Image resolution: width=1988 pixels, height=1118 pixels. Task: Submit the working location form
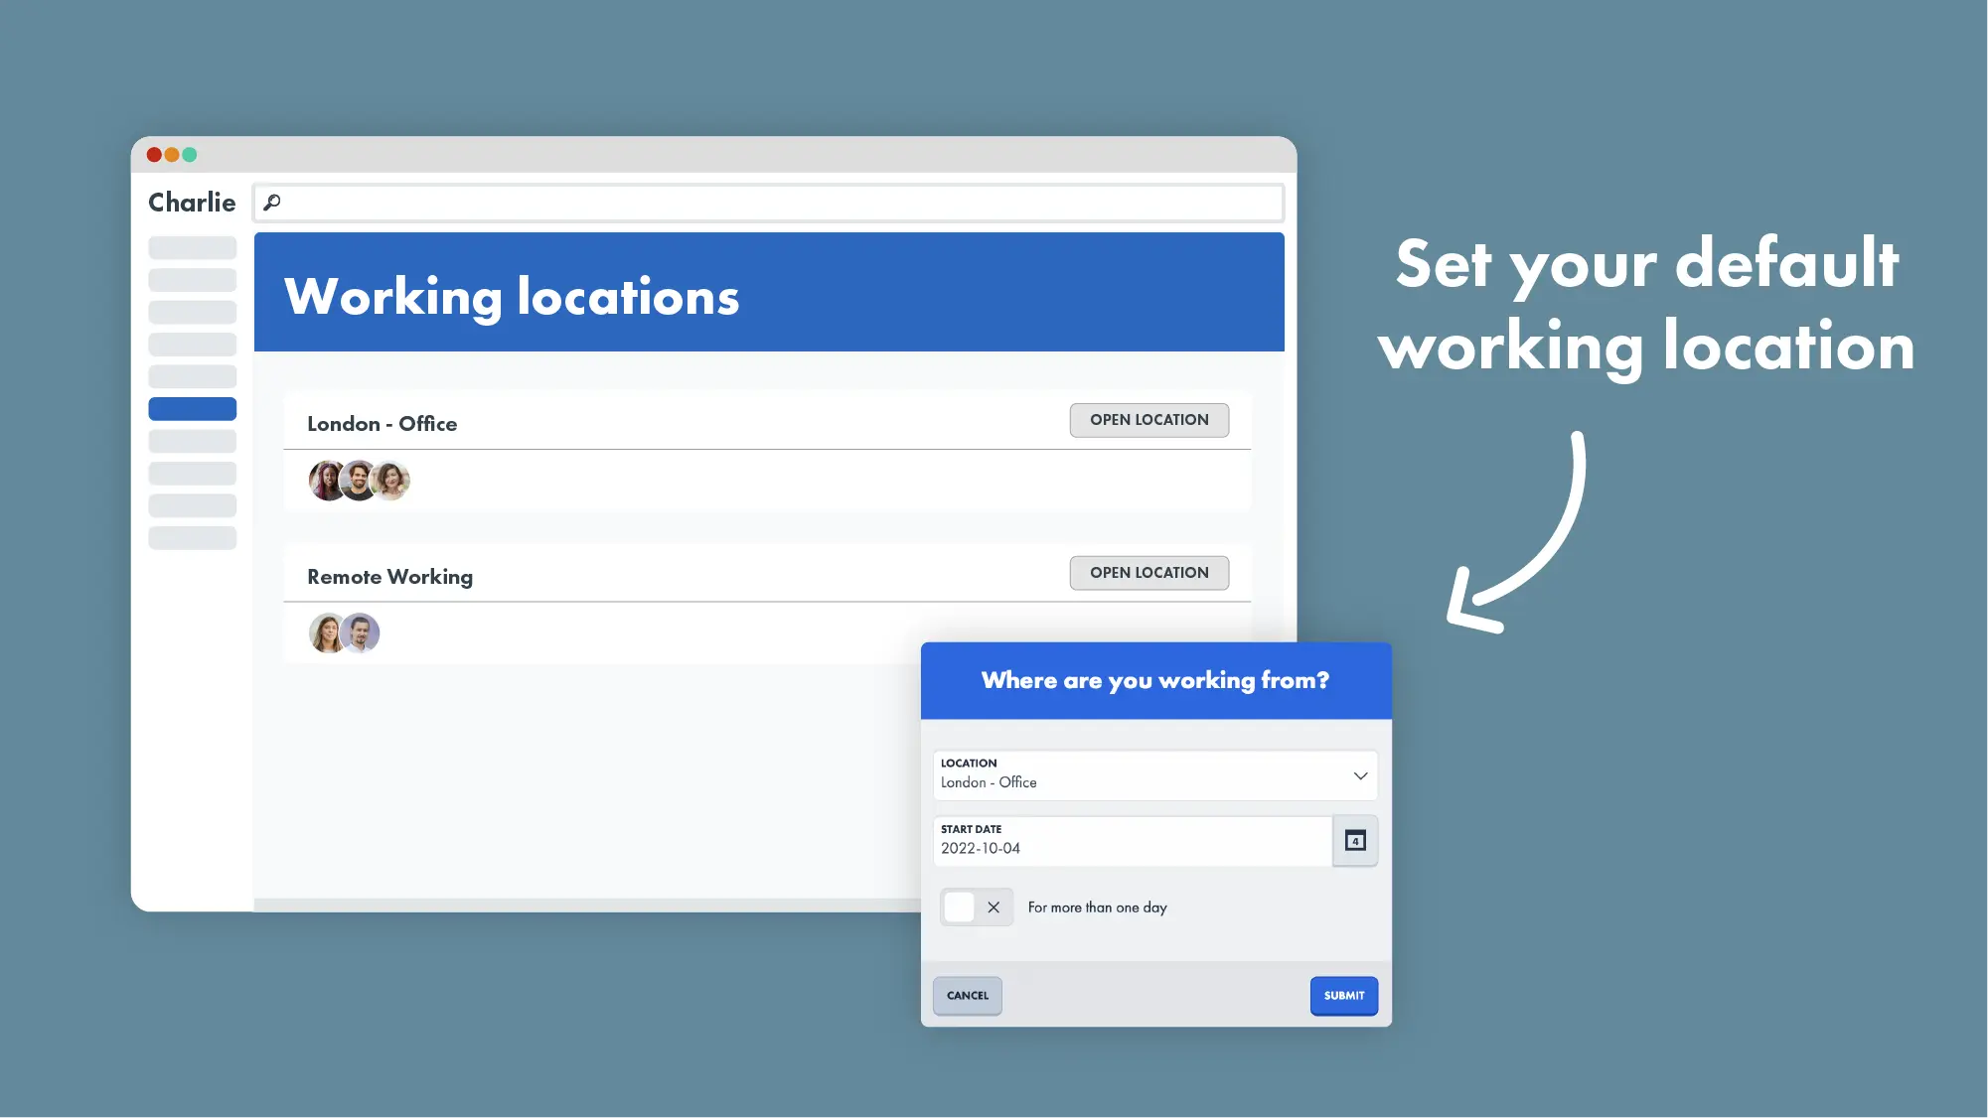click(x=1342, y=995)
